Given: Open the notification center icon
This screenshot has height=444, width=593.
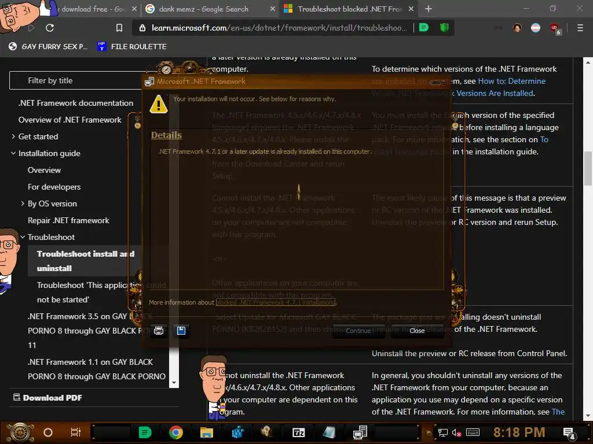Looking at the screenshot, I should tap(569, 434).
